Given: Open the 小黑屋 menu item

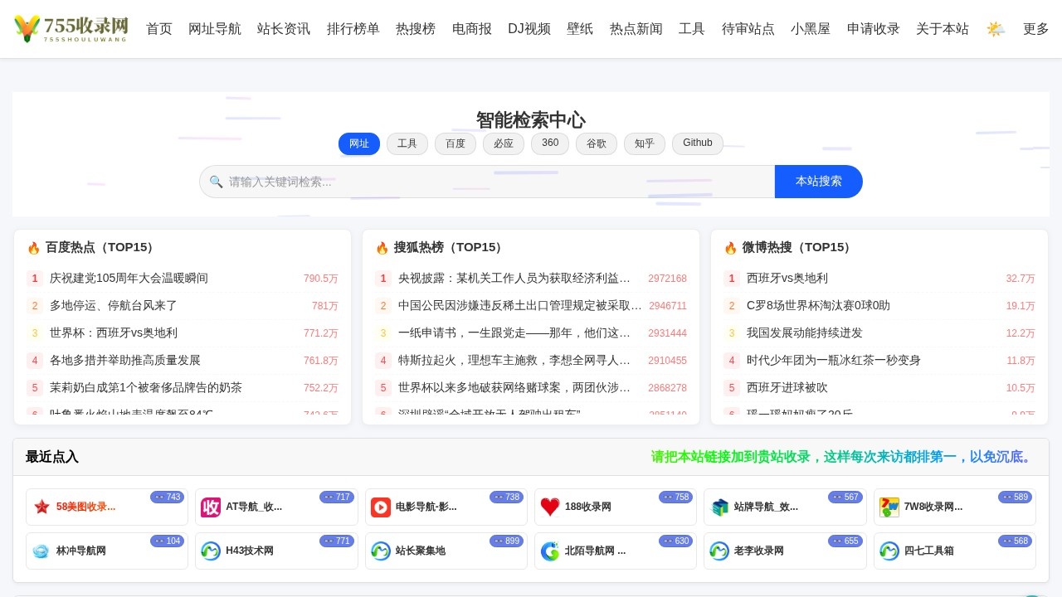Looking at the screenshot, I should pos(811,29).
